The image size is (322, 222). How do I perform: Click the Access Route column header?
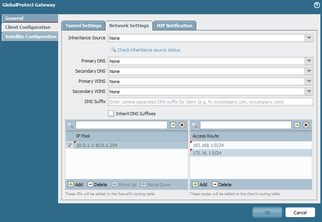coord(251,136)
